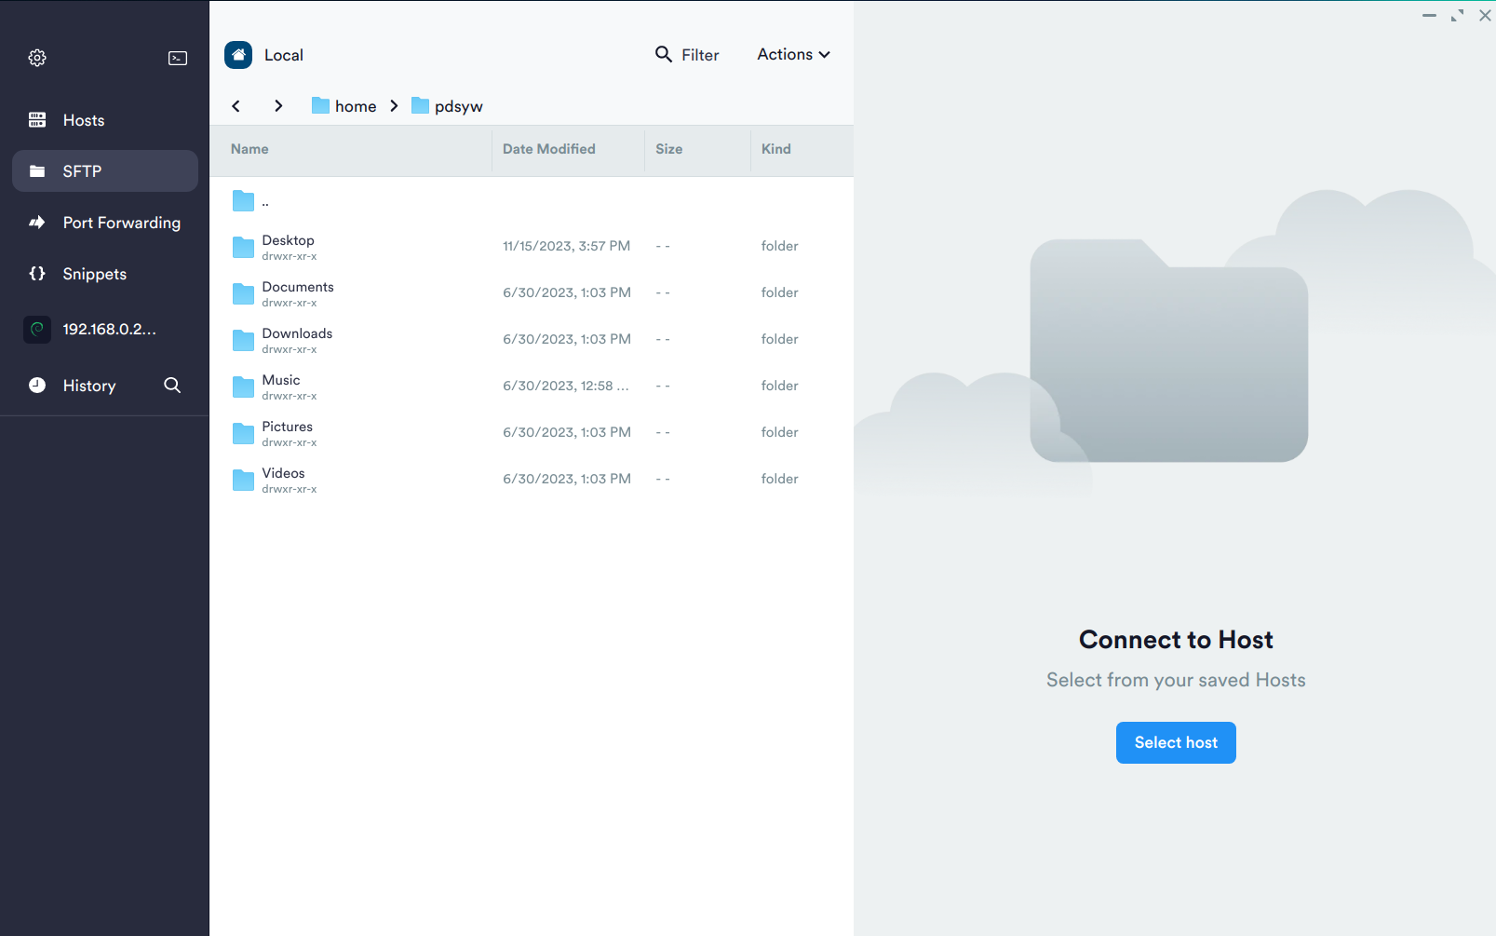Click the Music date 6/30/2023, 12:58
Image resolution: width=1496 pixels, height=936 pixels.
pyautogui.click(x=566, y=386)
